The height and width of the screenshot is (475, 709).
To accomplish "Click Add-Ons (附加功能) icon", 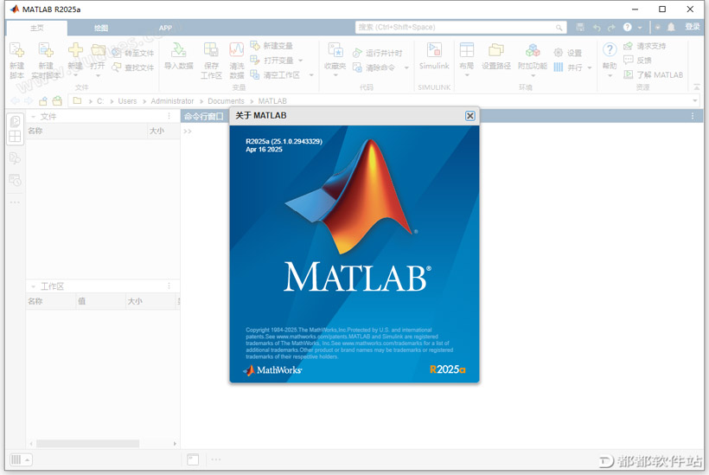I will (x=533, y=50).
